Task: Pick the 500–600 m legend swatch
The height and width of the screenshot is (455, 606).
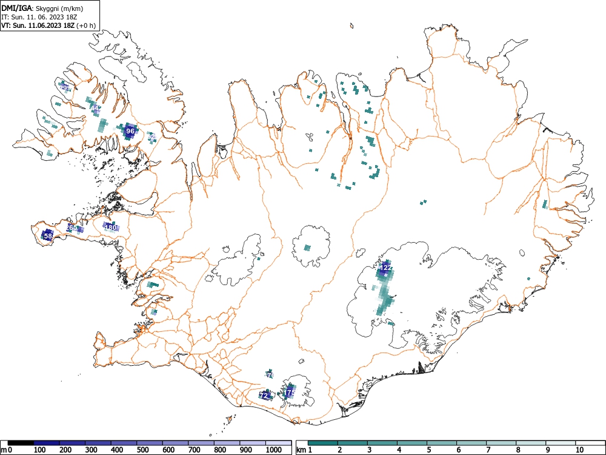Action: tap(150, 443)
